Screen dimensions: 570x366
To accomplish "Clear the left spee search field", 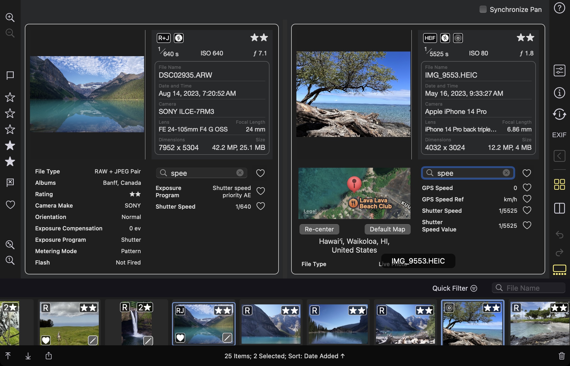I will coord(240,173).
